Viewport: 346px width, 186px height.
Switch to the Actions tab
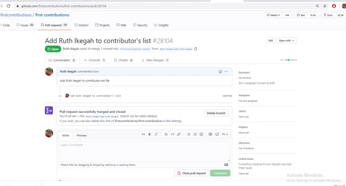click(81, 25)
